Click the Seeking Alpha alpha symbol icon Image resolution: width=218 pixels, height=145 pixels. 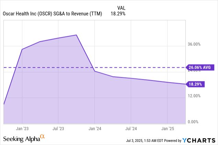point(43,137)
